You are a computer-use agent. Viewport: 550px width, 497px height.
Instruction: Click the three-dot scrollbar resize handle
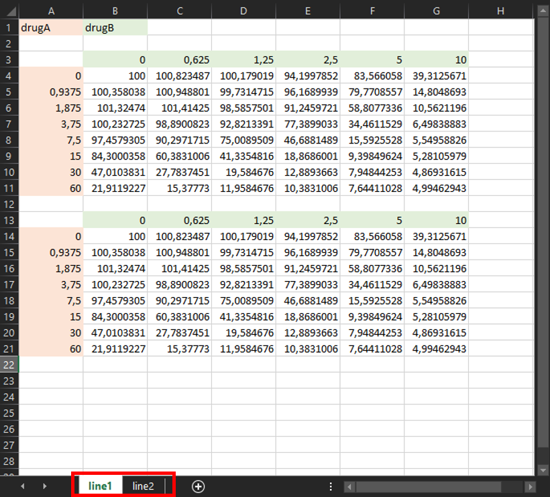331,486
